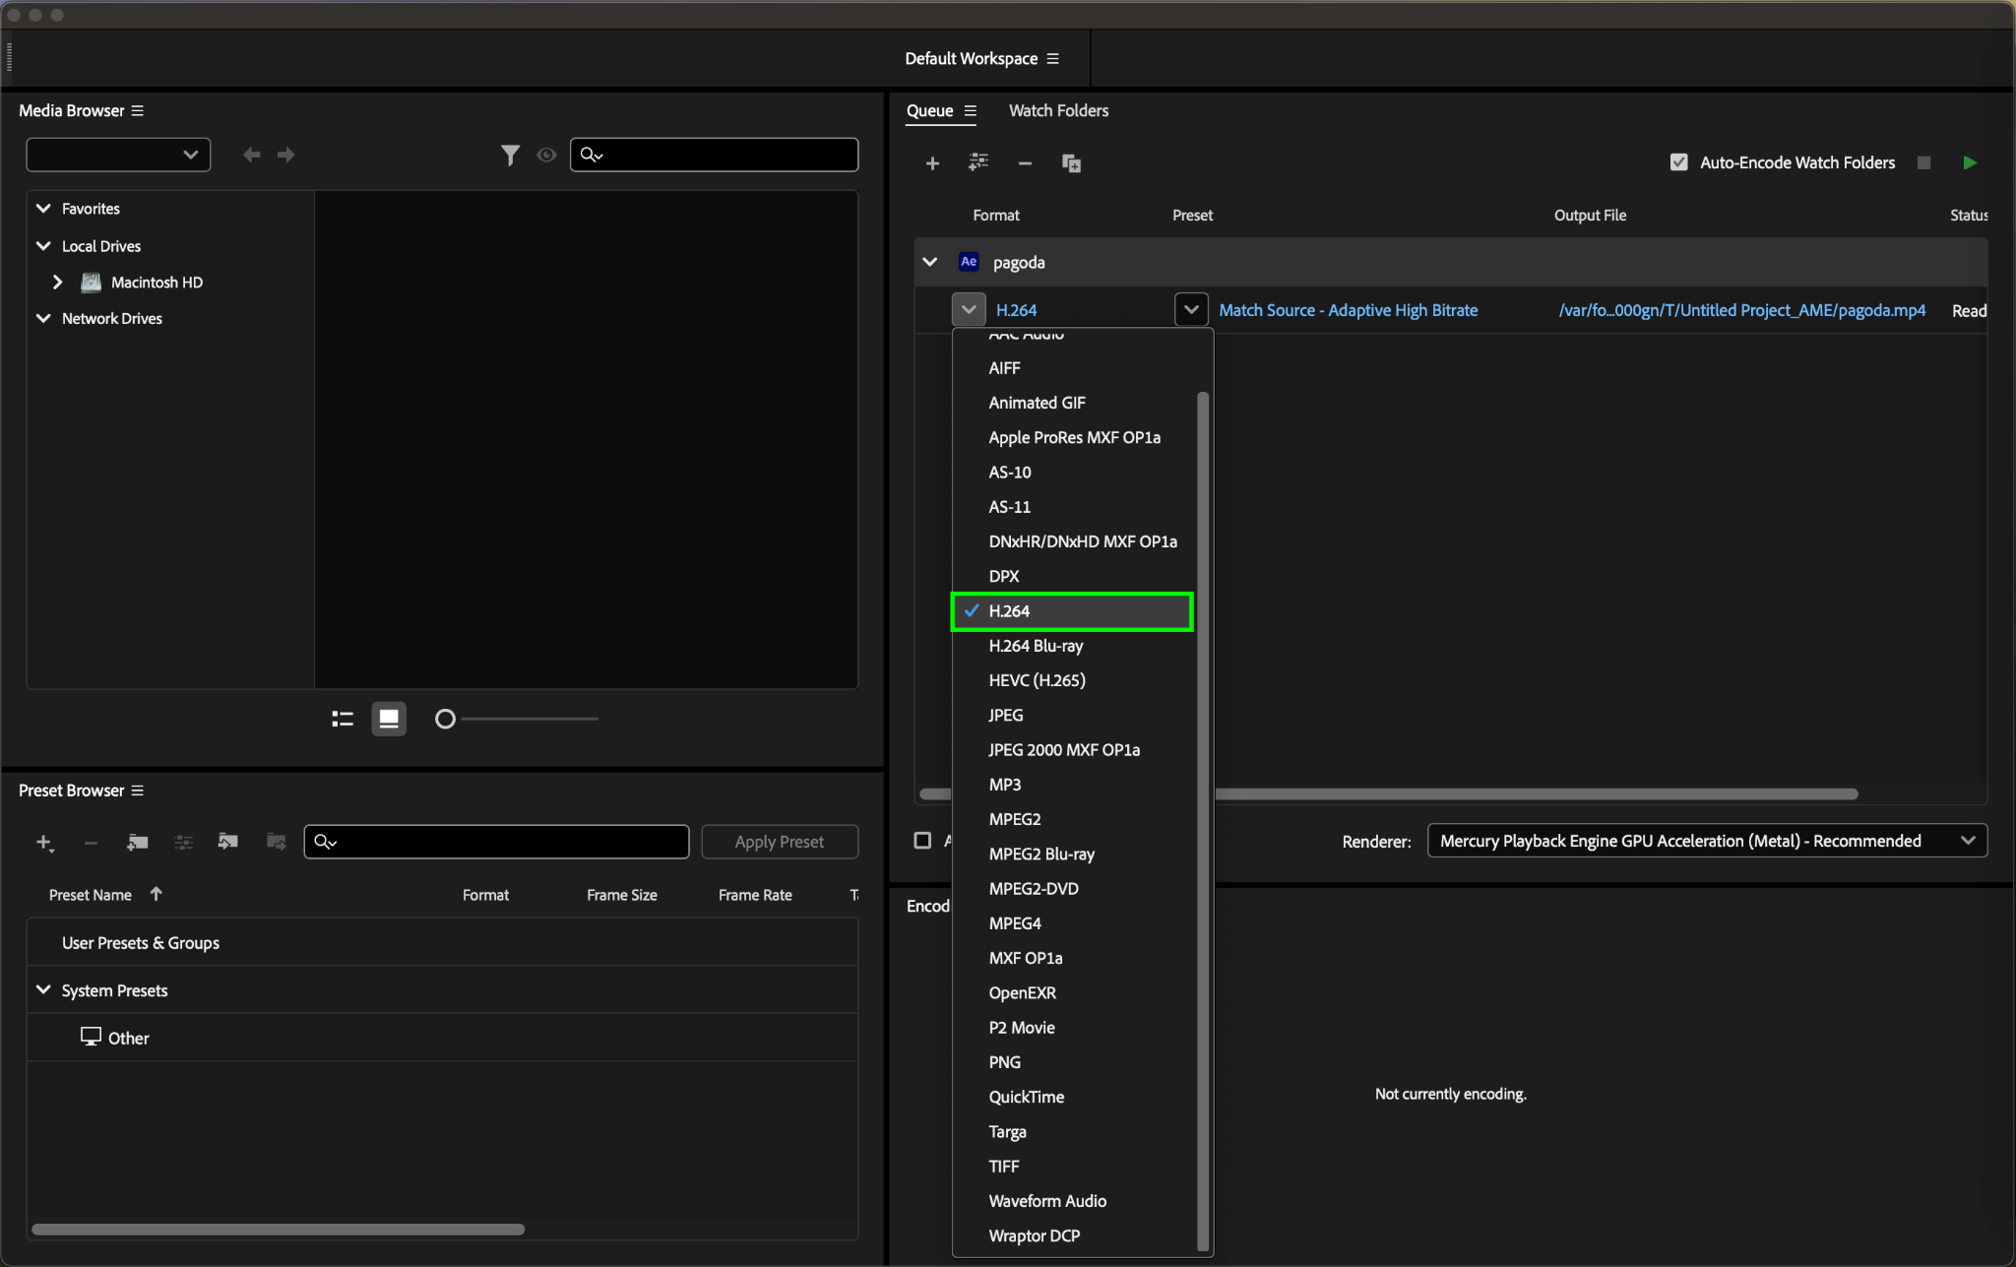Switch Media Browser to list view
2016x1267 pixels.
343,719
